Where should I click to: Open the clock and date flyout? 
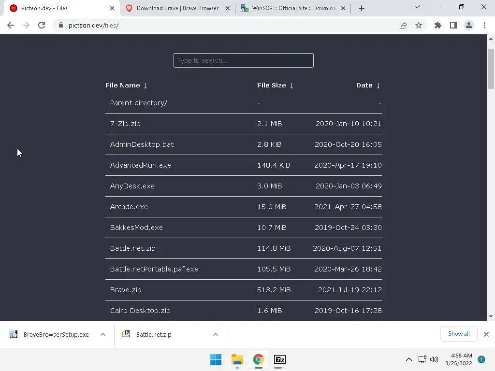(459, 359)
